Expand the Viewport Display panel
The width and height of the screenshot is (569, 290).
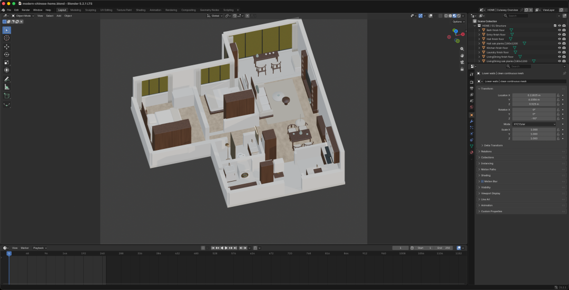[490, 193]
